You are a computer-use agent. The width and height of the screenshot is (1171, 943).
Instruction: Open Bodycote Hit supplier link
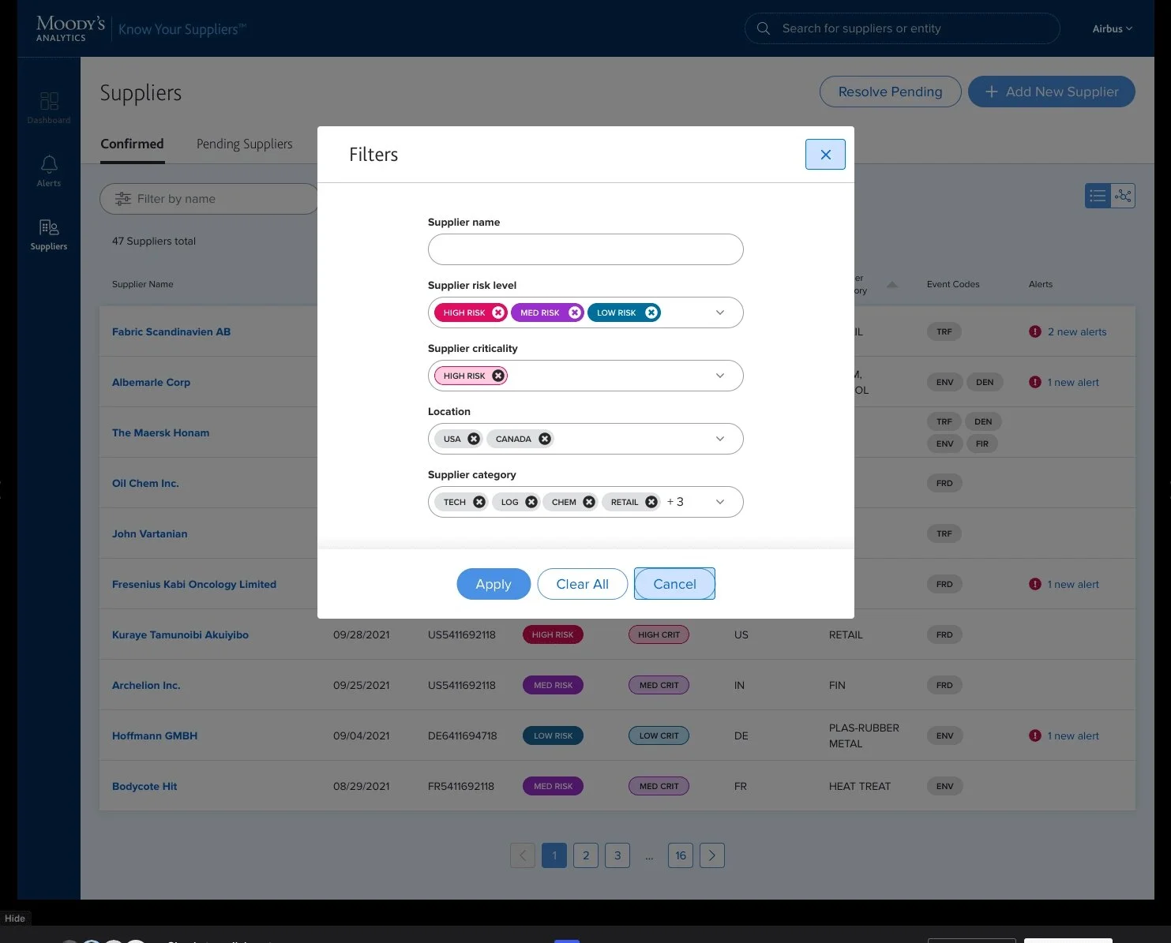point(144,786)
